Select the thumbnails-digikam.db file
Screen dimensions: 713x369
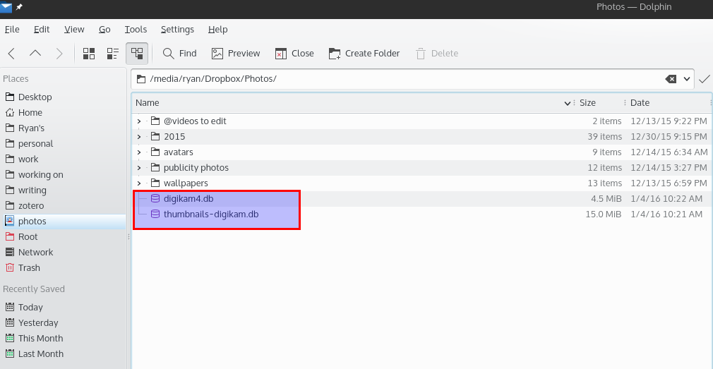(x=211, y=214)
